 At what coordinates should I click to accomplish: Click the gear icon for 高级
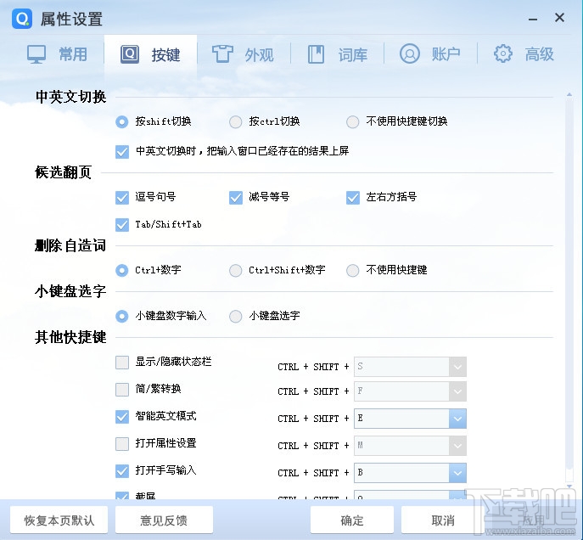[502, 54]
